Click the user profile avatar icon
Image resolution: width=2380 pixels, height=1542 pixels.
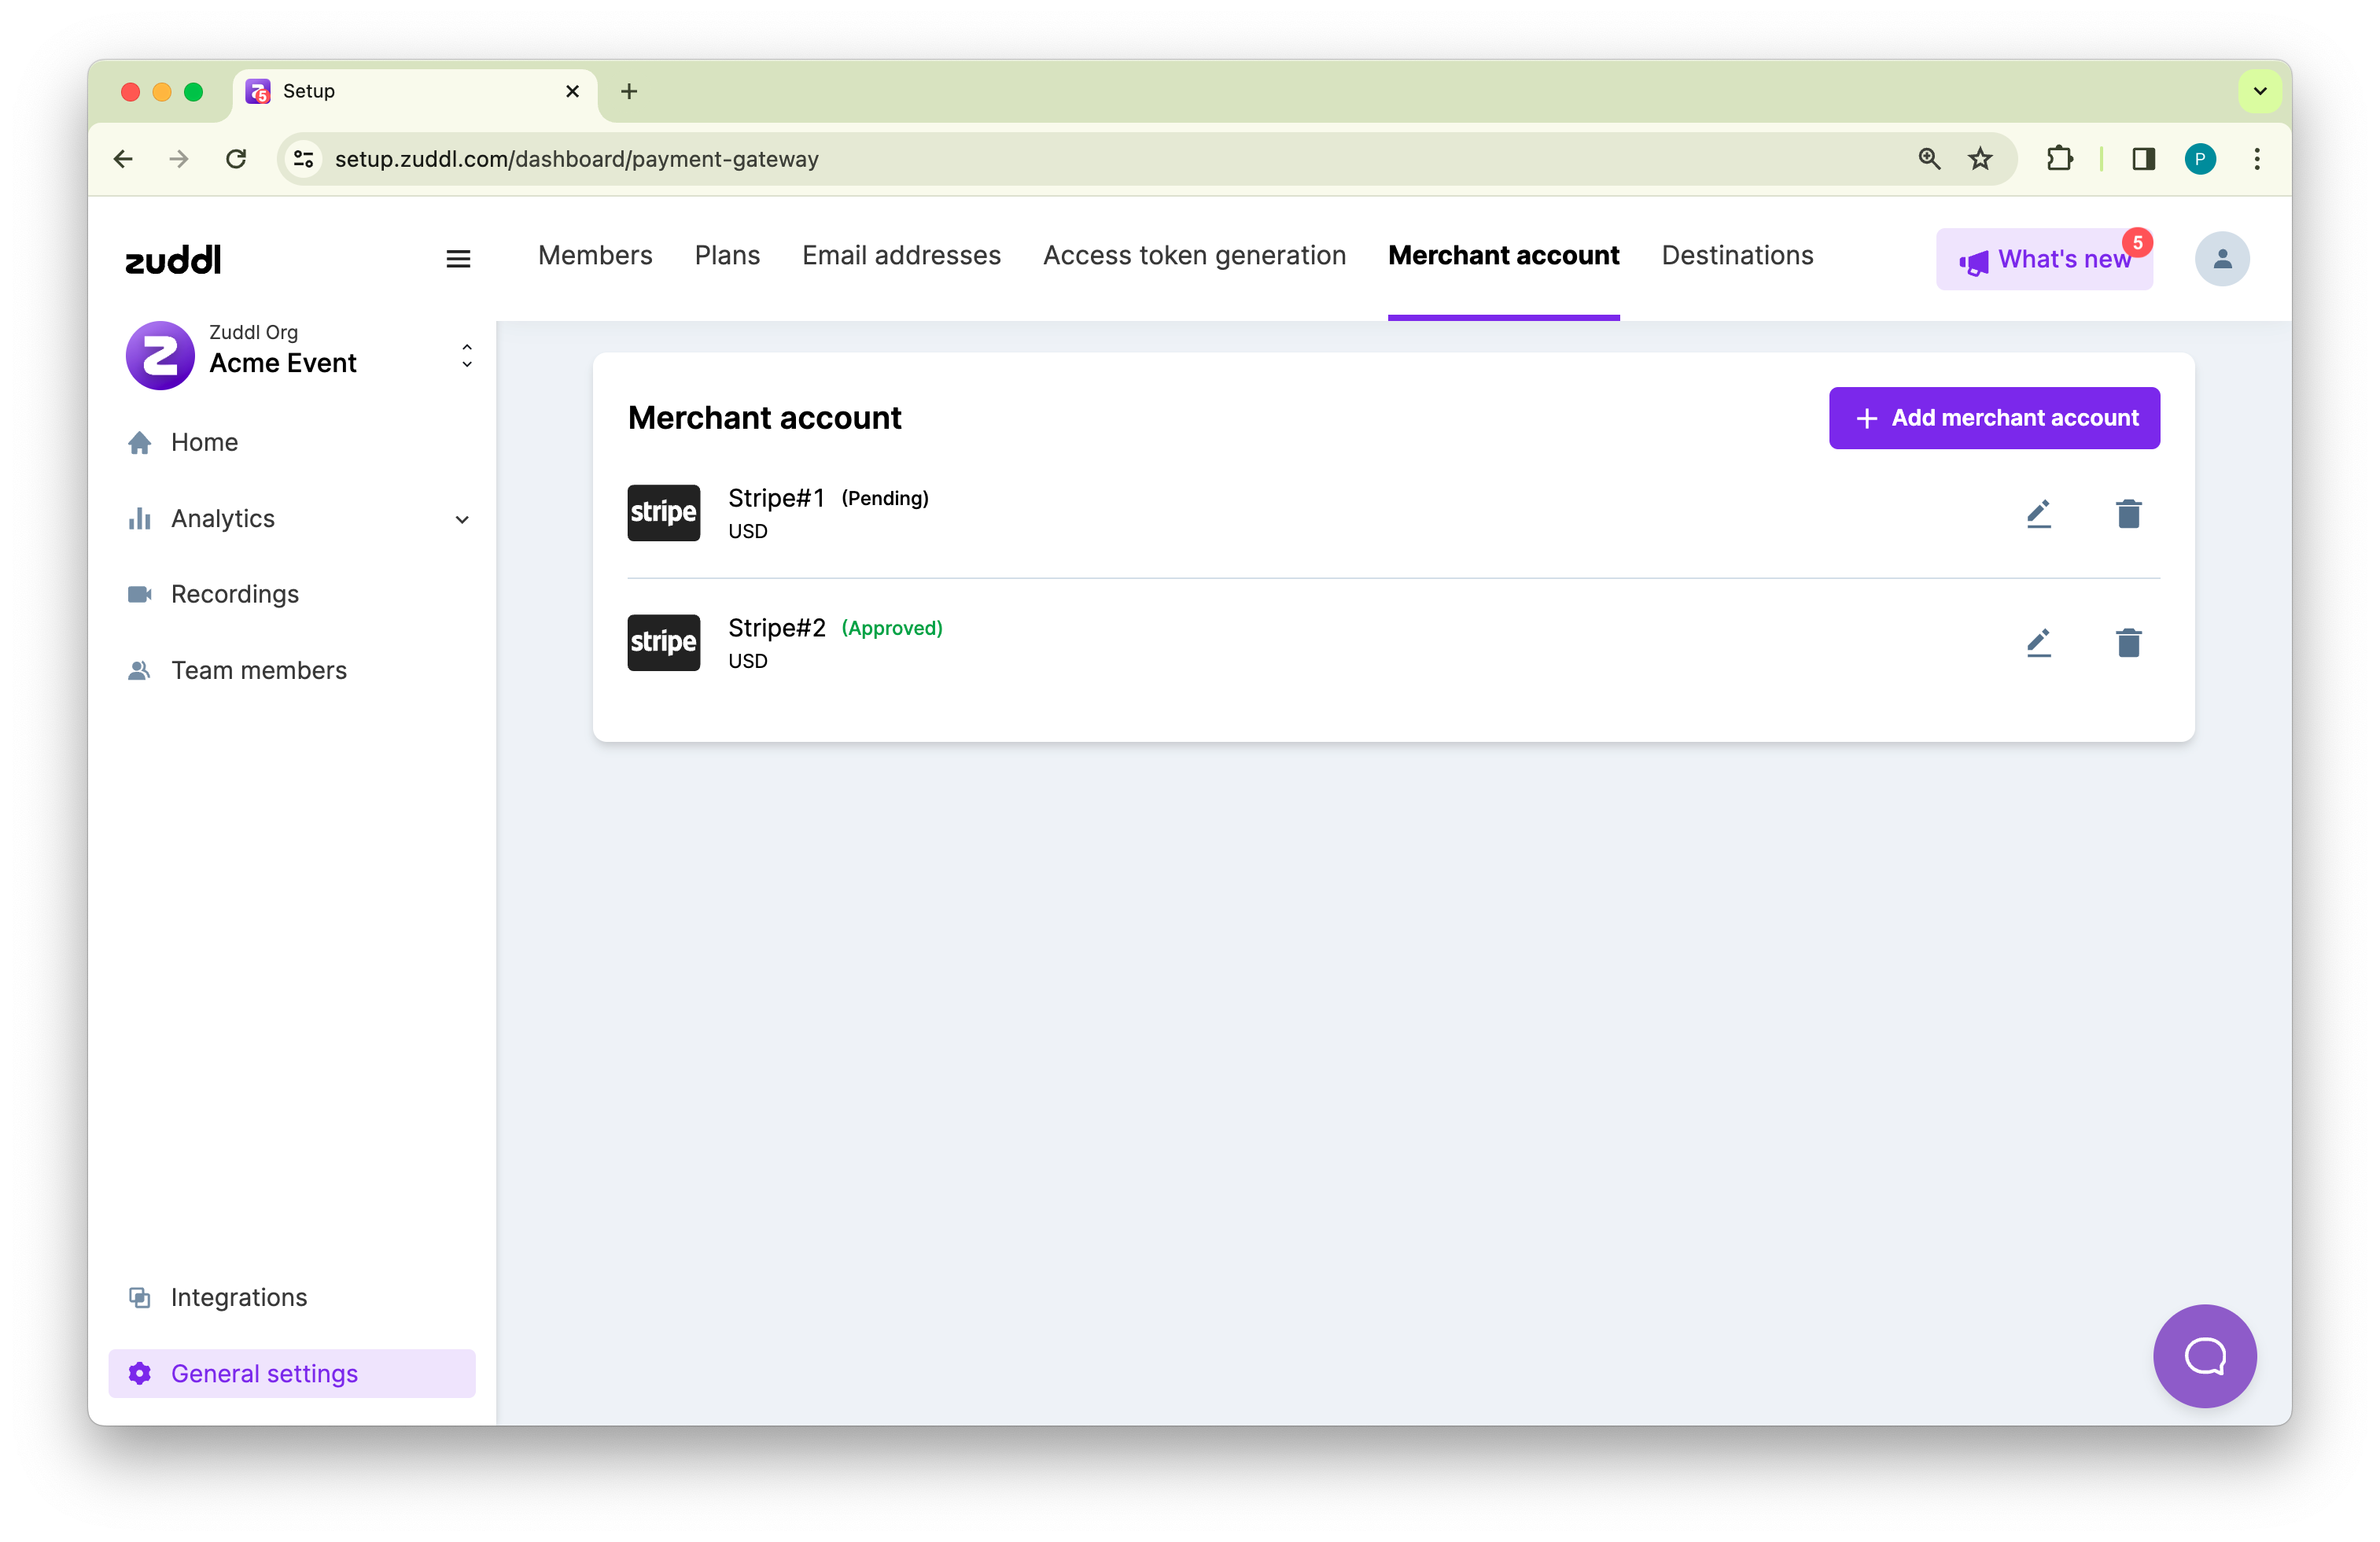[2221, 259]
